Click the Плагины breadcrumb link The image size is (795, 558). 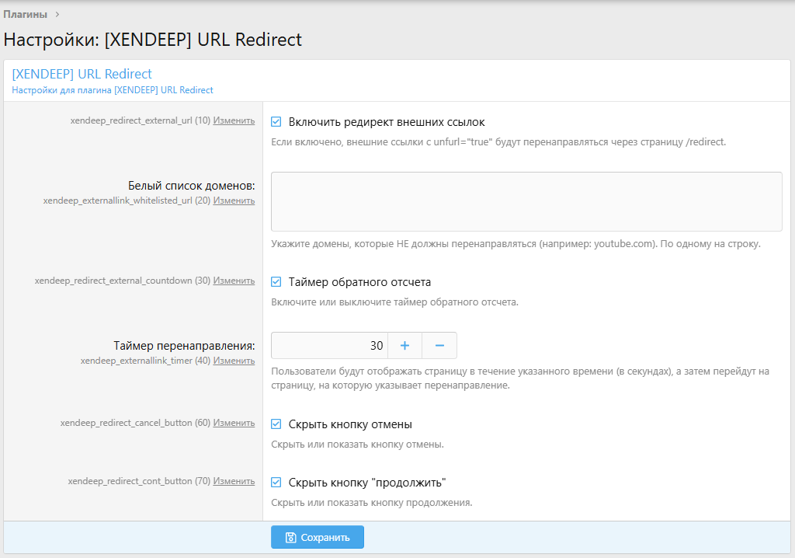[25, 14]
